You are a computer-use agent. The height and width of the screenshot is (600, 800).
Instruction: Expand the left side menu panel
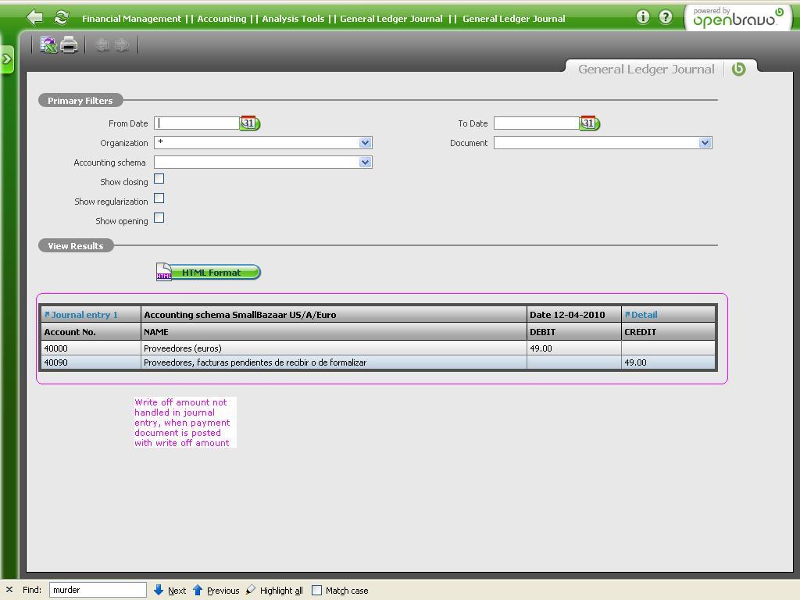pos(7,59)
